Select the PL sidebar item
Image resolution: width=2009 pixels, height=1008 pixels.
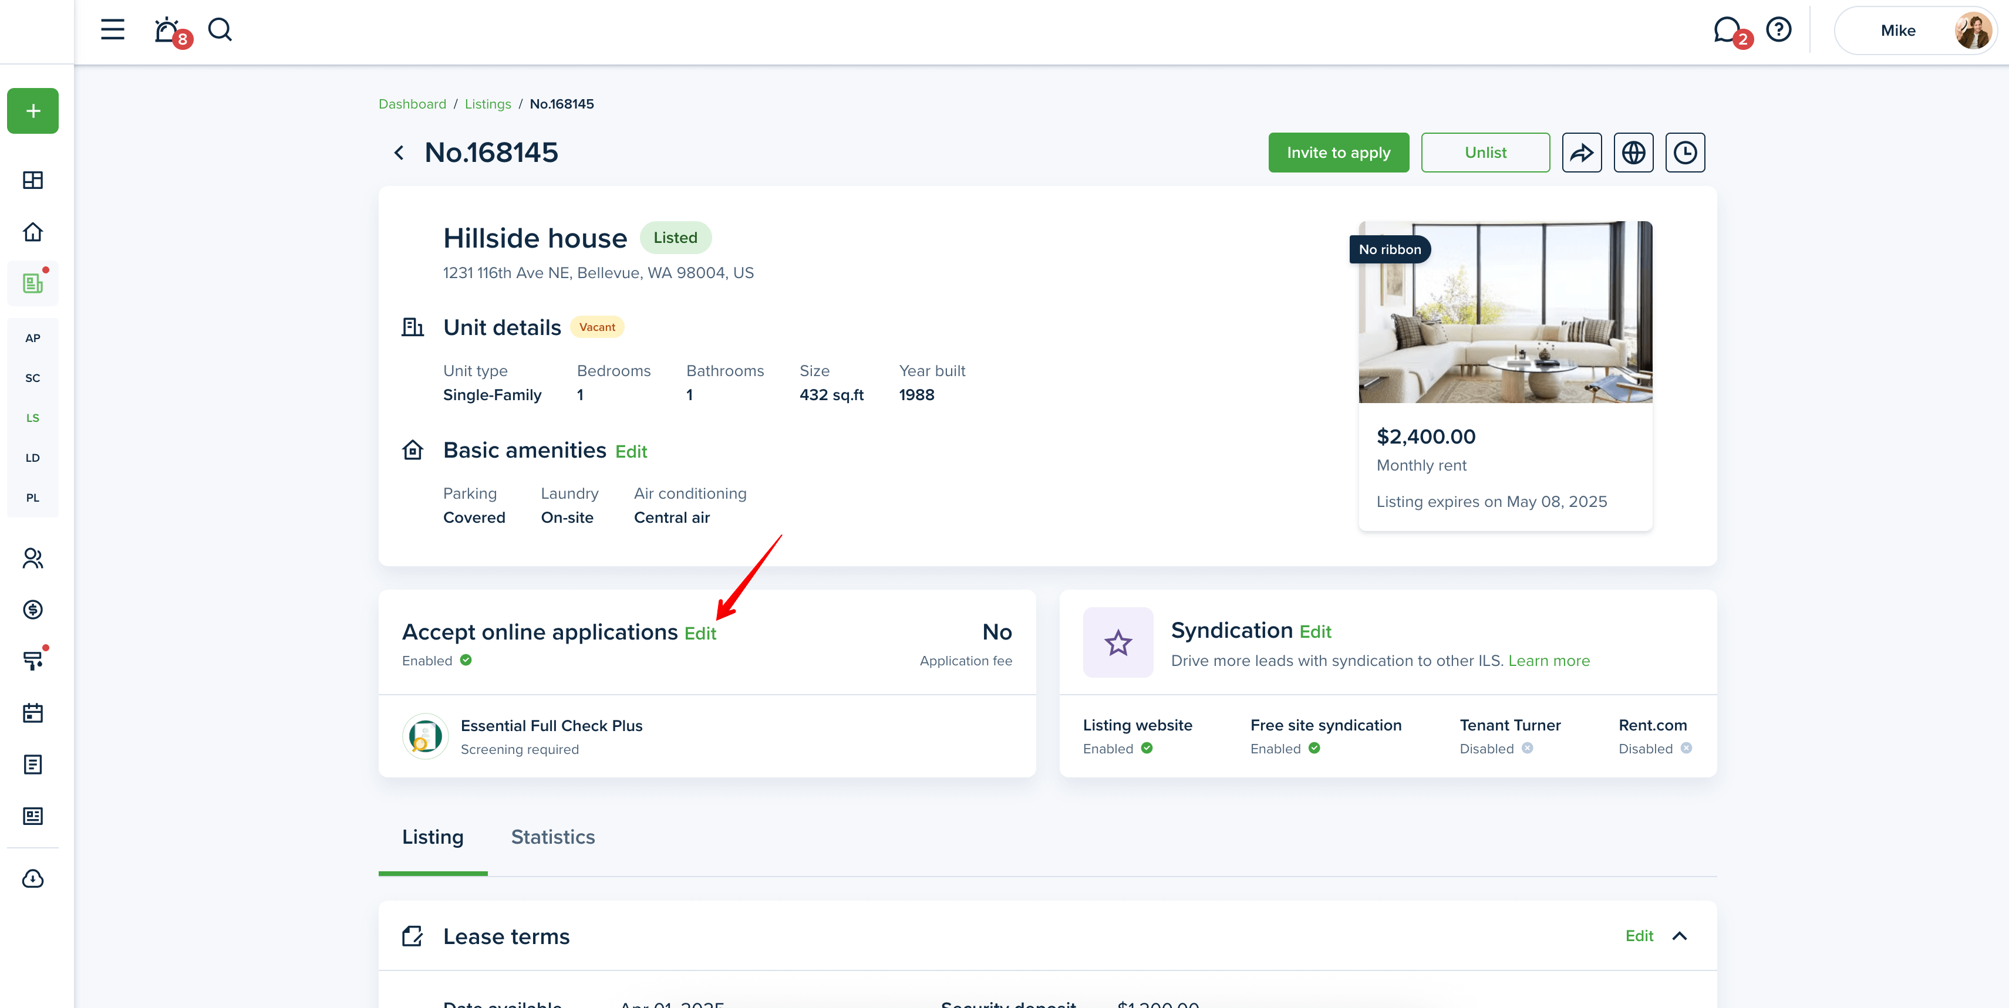33,498
